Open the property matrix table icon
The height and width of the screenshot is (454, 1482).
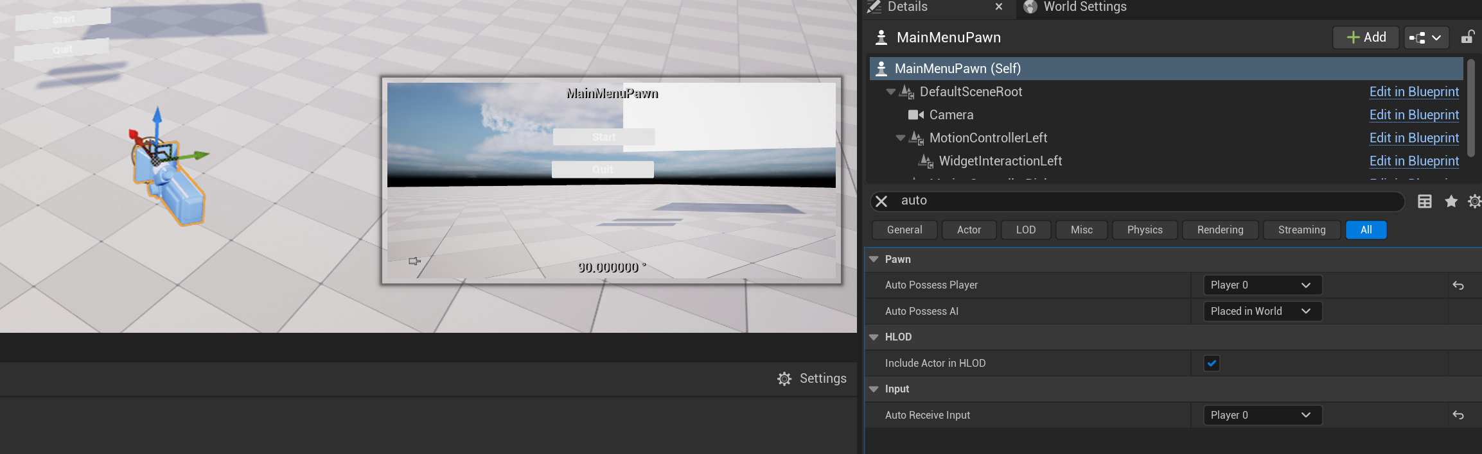pos(1424,201)
